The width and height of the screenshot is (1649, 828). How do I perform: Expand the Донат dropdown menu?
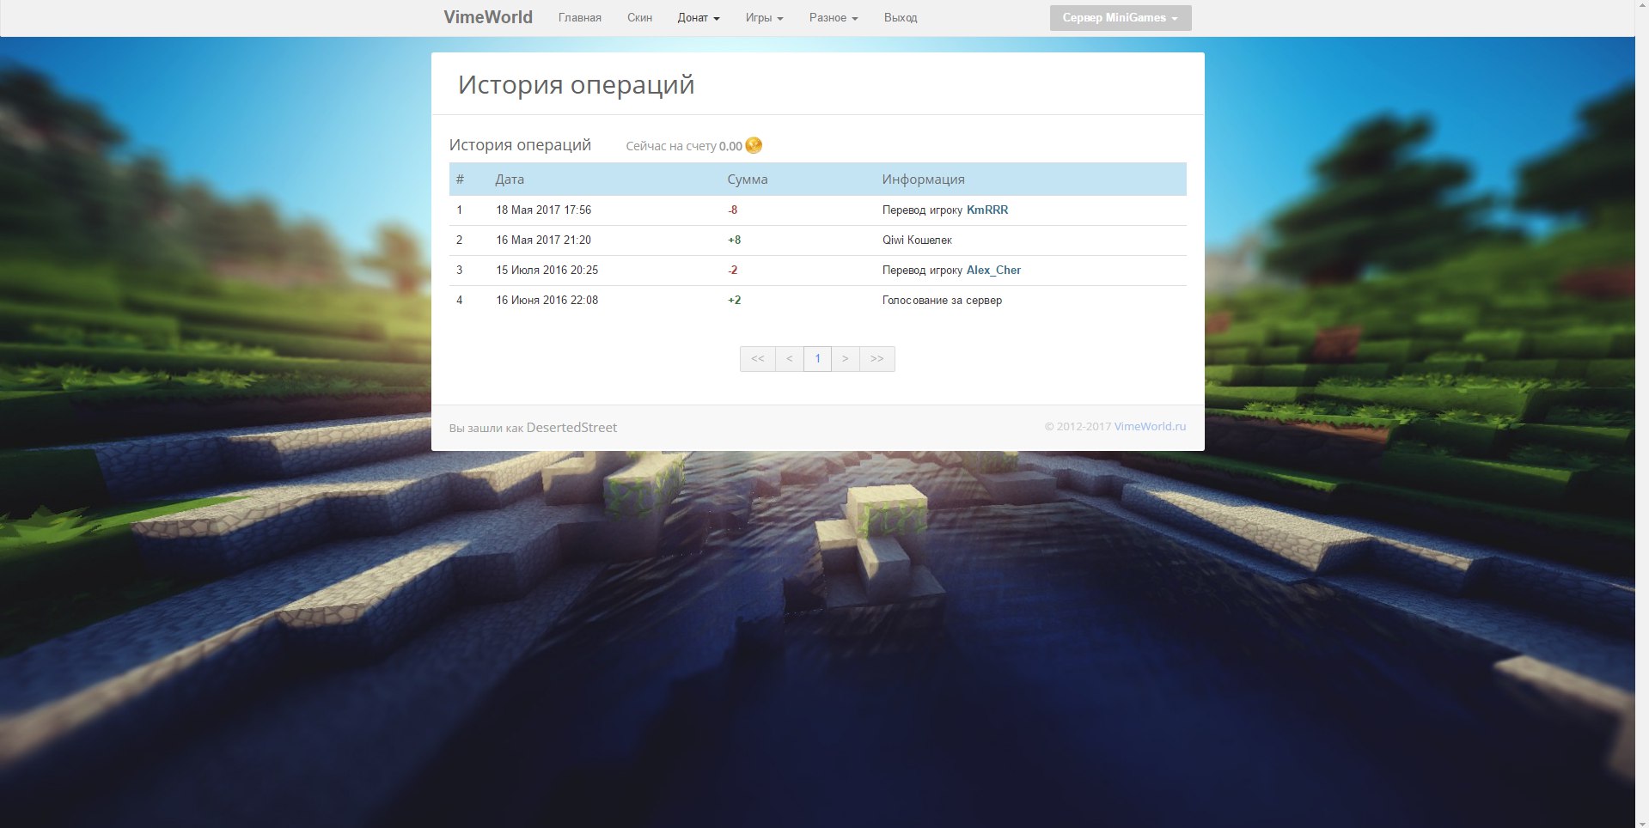click(x=699, y=17)
